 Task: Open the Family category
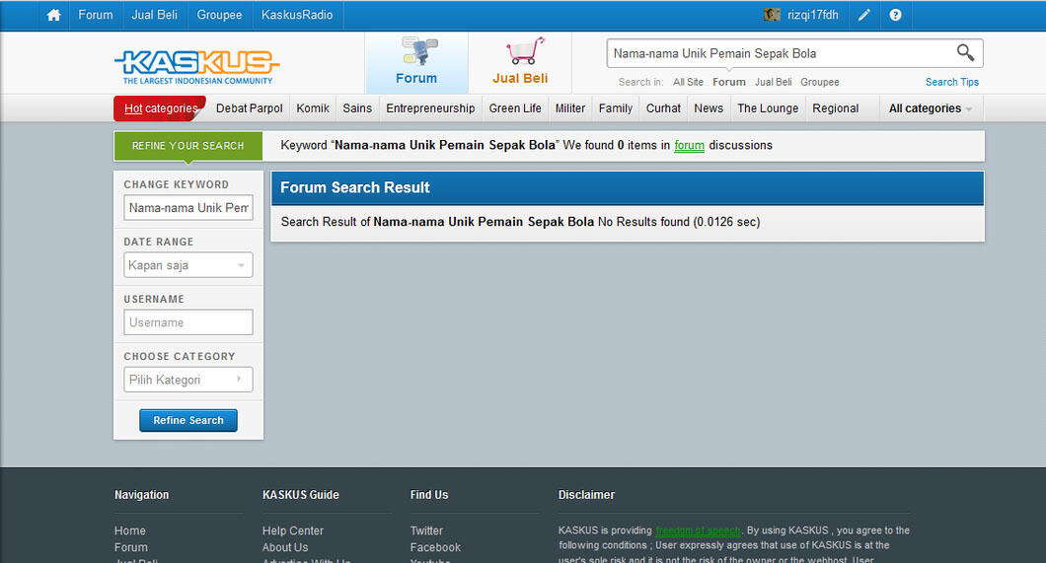tap(616, 108)
